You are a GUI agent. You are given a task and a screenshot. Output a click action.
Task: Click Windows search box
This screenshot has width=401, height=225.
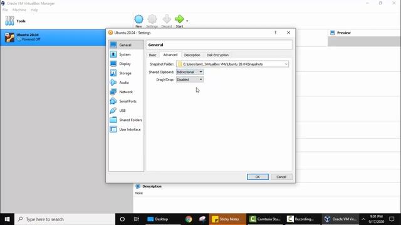click(x=65, y=219)
